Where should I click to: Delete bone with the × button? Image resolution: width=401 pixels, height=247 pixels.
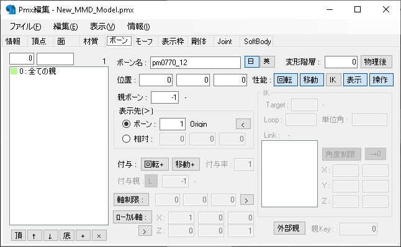(x=99, y=235)
